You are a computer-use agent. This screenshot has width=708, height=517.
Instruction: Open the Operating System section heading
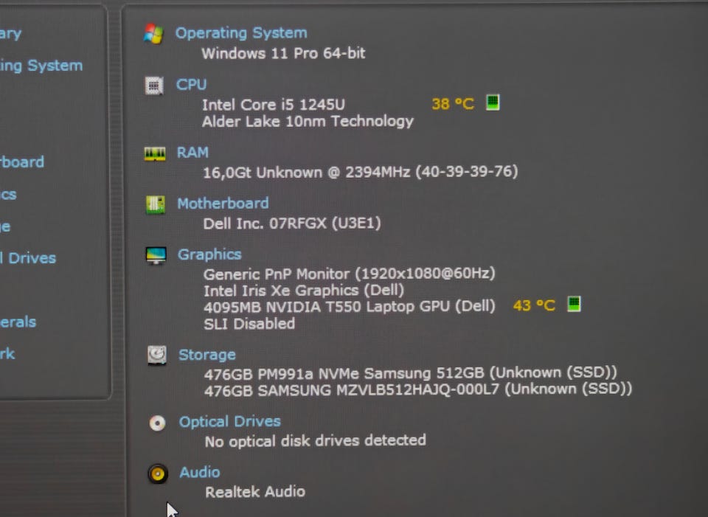241,33
